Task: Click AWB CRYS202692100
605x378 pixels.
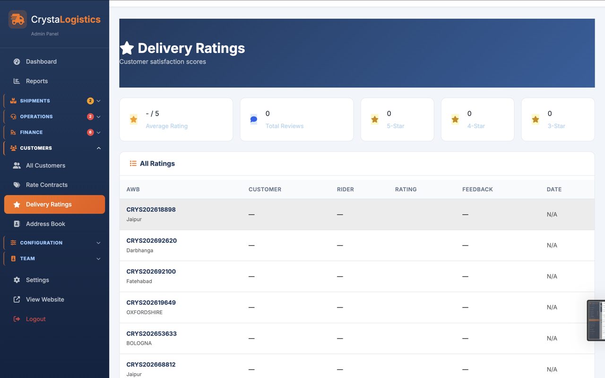Action: [x=151, y=272]
